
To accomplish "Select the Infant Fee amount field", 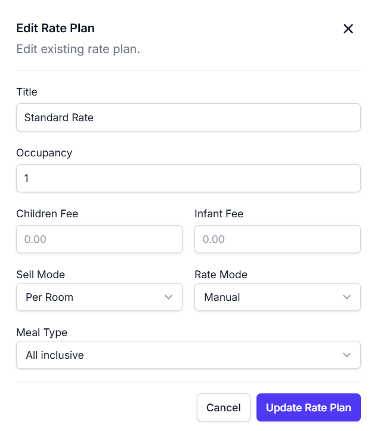I will pos(277,239).
